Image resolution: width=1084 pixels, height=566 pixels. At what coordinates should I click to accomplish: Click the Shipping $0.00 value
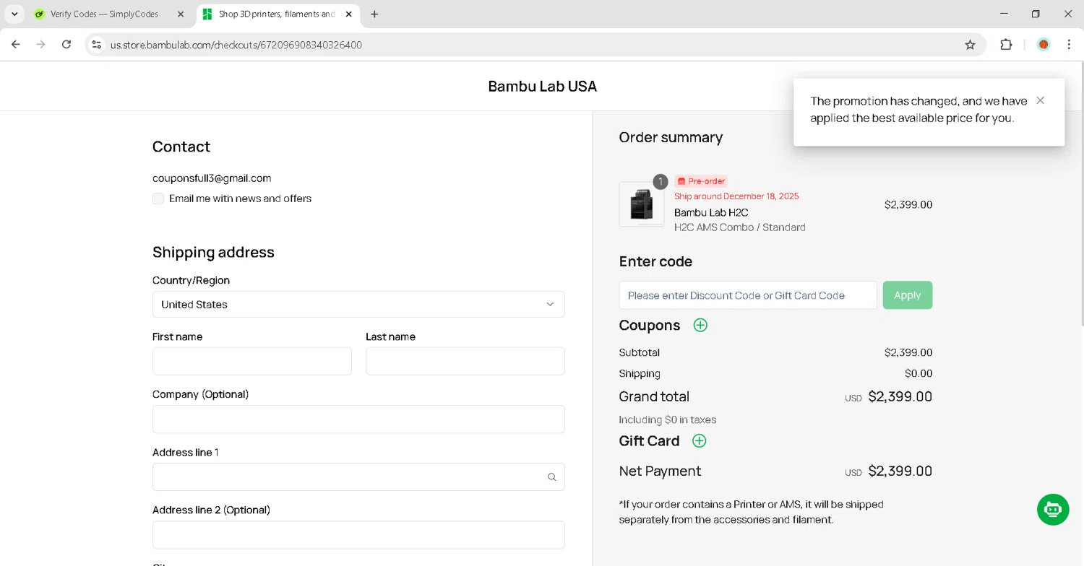[x=919, y=373]
